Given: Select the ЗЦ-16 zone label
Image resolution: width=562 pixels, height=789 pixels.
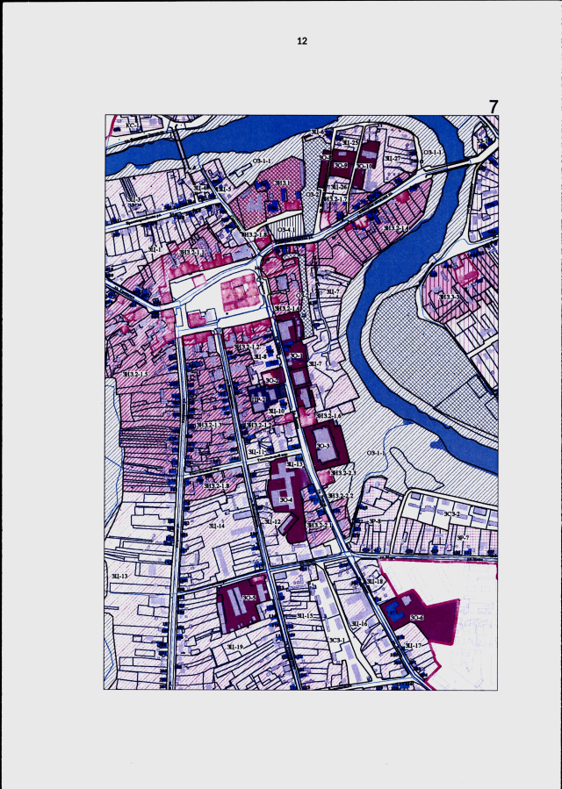Looking at the screenshot, I should click(359, 623).
